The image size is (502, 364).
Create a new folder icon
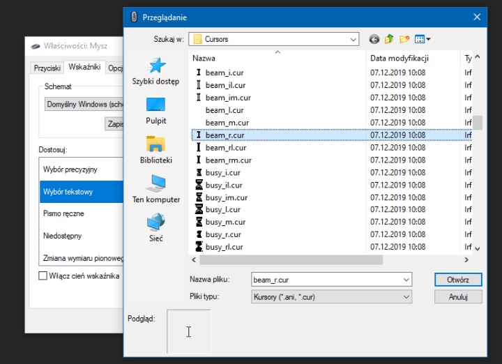click(404, 39)
